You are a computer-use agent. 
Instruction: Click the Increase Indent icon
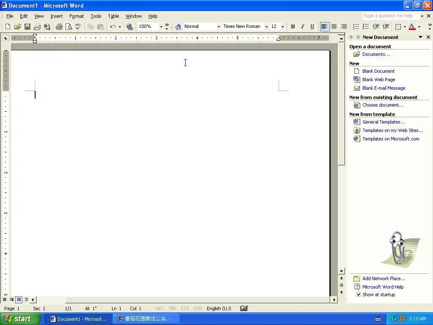point(386,27)
